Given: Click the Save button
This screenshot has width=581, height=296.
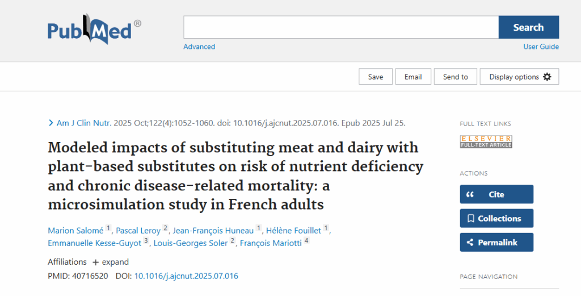Looking at the screenshot, I should [375, 77].
